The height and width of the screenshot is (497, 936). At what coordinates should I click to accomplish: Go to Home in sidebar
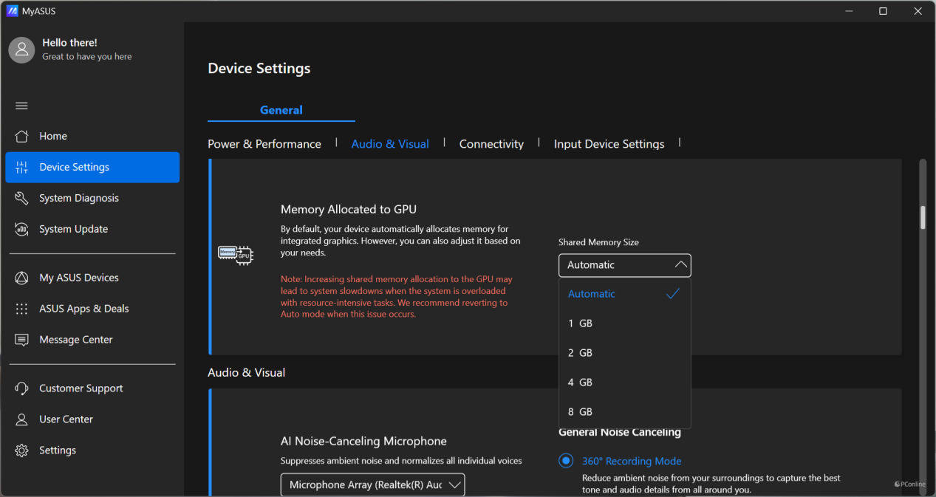pyautogui.click(x=92, y=136)
